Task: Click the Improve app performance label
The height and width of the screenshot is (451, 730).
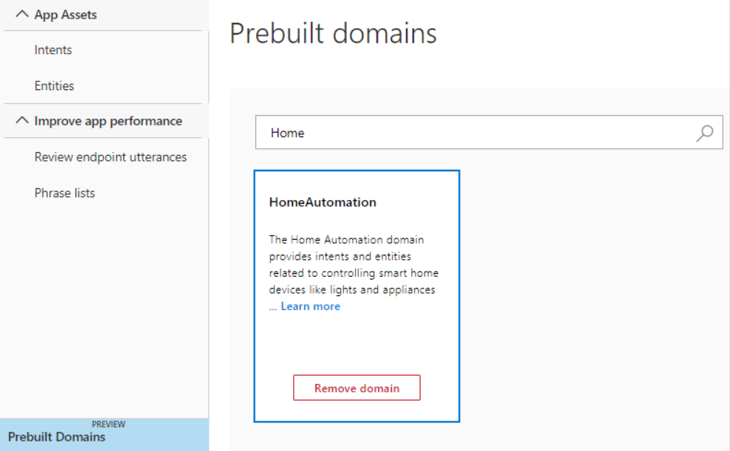Action: pos(108,121)
